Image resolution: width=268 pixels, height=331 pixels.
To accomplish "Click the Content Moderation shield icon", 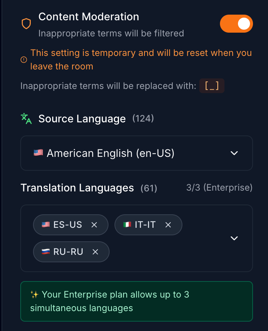I will pos(26,24).
